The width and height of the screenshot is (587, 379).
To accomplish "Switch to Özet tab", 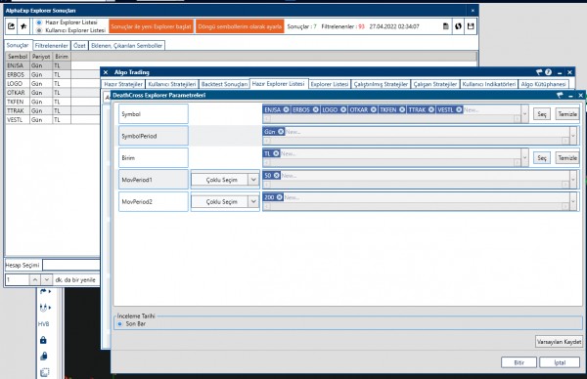I will pyautogui.click(x=79, y=46).
